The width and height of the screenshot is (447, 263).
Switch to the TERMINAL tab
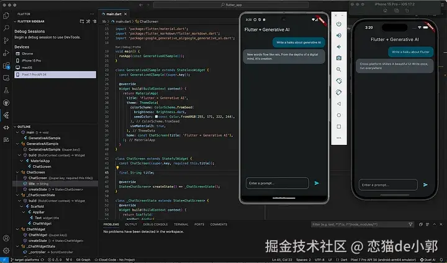coord(181,224)
